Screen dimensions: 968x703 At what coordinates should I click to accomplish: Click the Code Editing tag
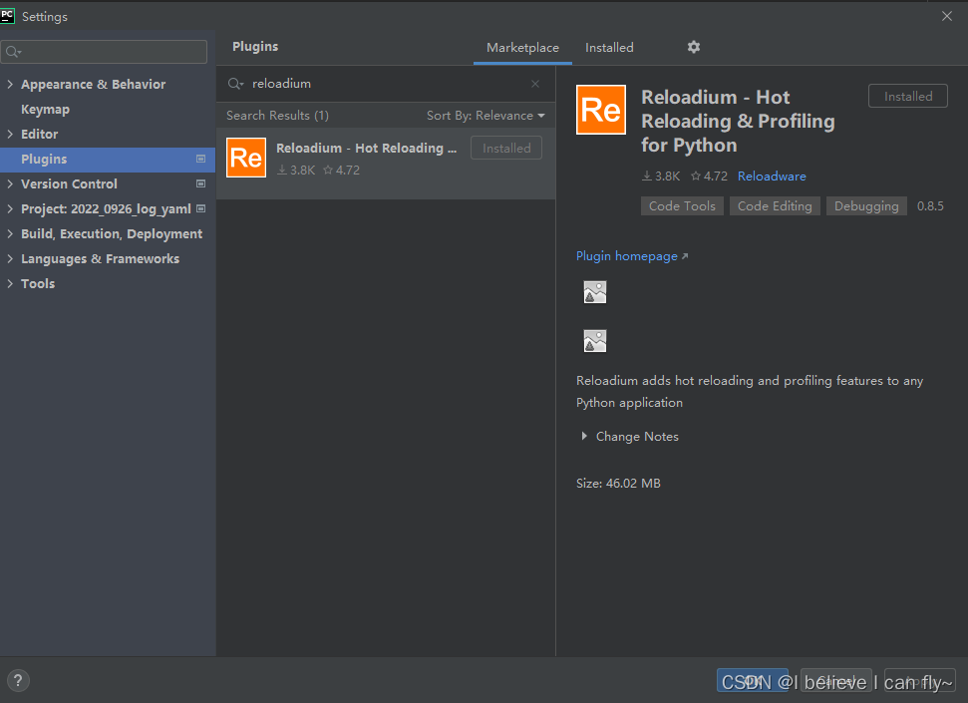(x=775, y=206)
